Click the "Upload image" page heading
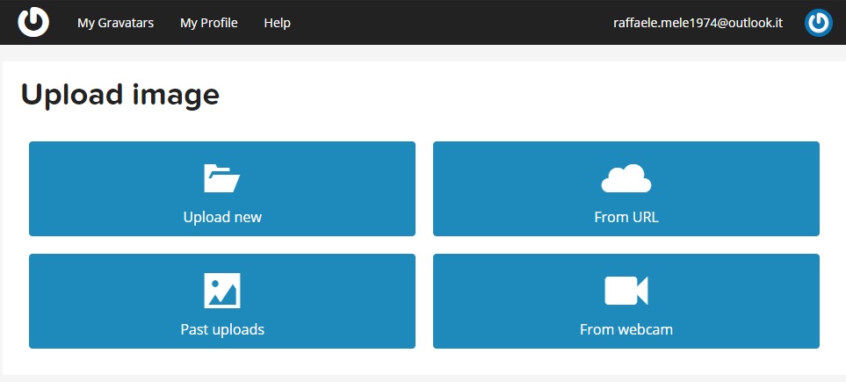The width and height of the screenshot is (846, 382). coord(120,94)
